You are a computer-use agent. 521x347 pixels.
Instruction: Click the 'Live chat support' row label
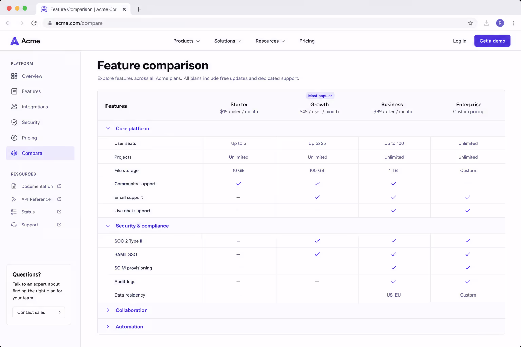click(x=132, y=211)
